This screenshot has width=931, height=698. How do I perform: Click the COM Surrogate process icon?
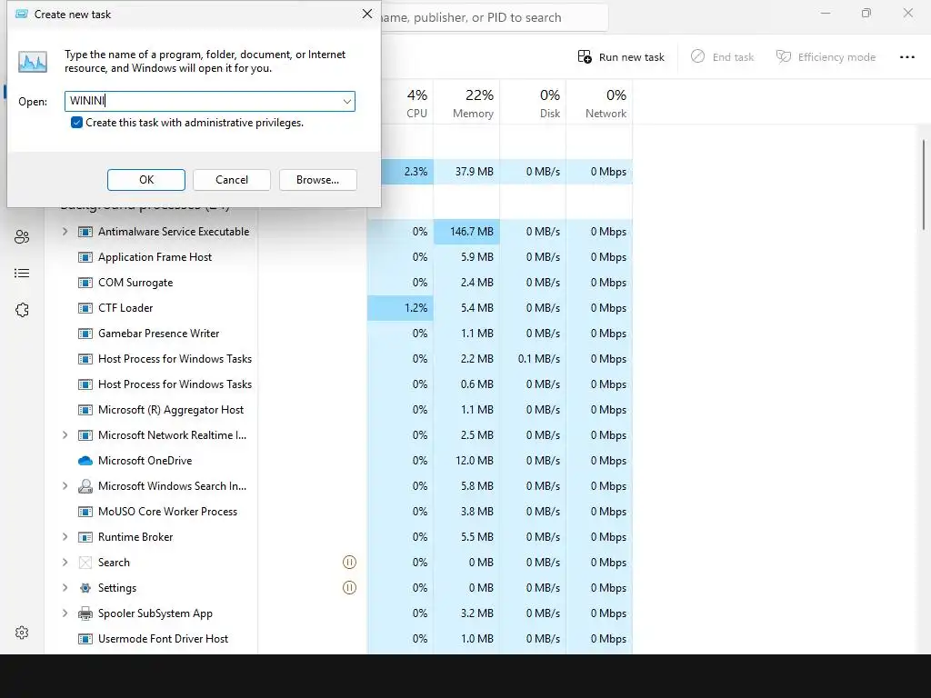pos(85,283)
